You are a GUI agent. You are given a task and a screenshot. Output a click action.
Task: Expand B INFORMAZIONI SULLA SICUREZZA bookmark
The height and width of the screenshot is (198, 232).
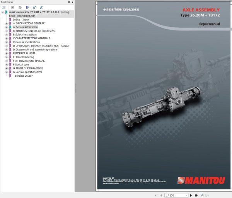click(x=7, y=31)
